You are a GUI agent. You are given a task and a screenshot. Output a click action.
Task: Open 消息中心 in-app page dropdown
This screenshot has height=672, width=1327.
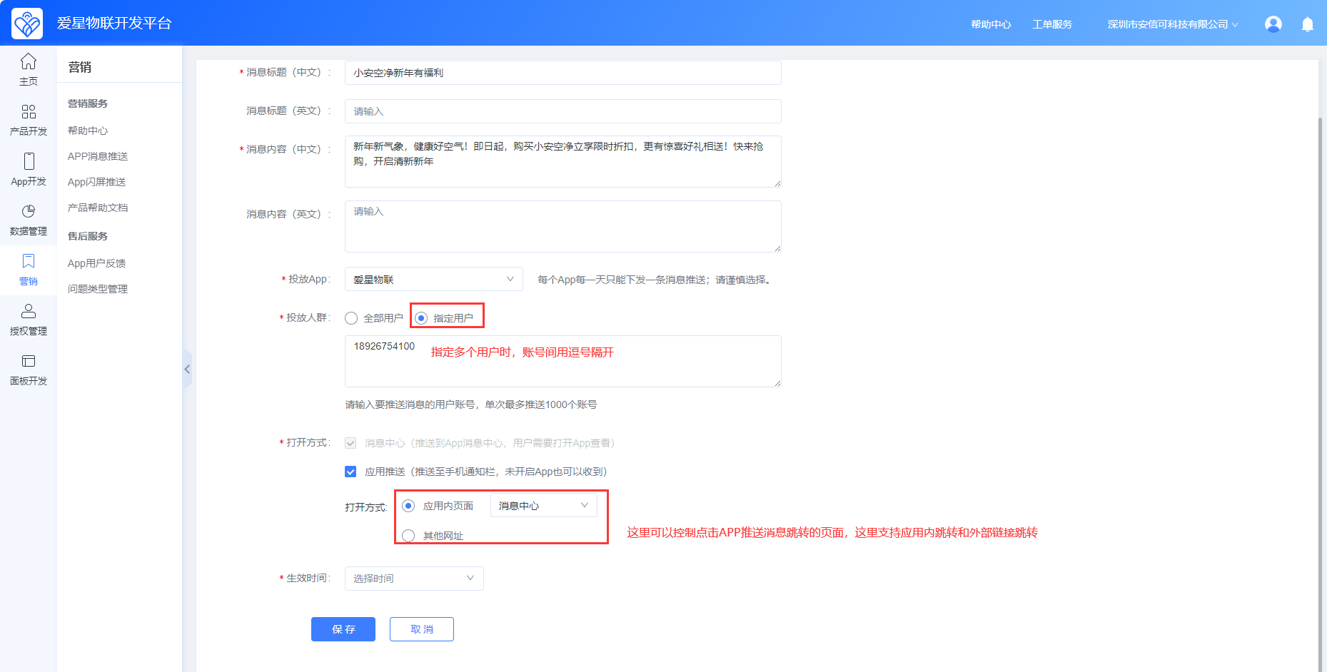pos(544,505)
